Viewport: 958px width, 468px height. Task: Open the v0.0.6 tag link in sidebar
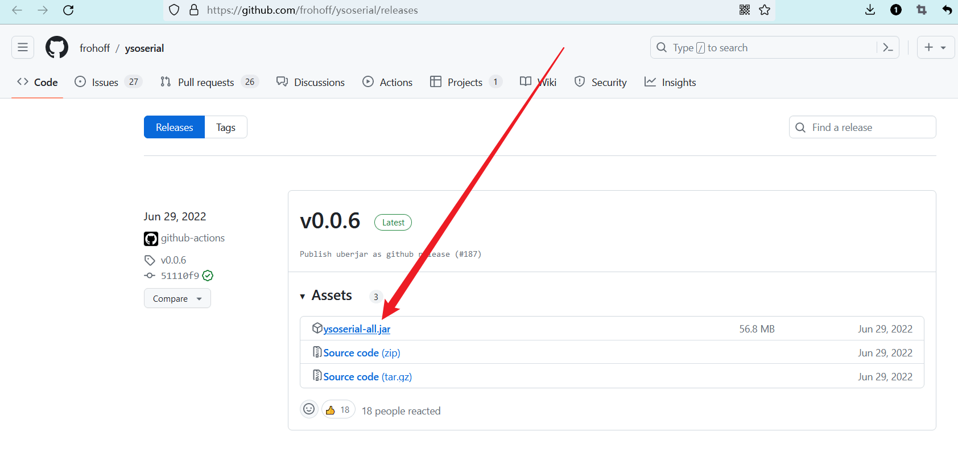174,260
